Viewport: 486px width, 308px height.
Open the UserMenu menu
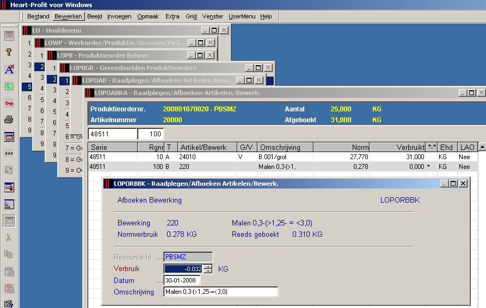point(242,16)
